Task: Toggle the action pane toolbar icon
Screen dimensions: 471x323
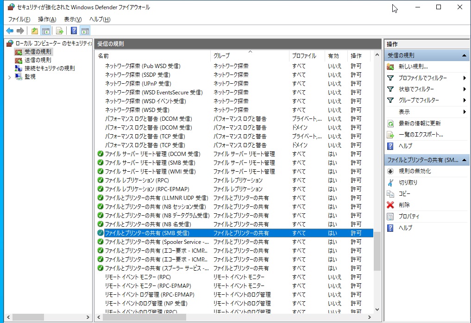Action: coord(85,31)
